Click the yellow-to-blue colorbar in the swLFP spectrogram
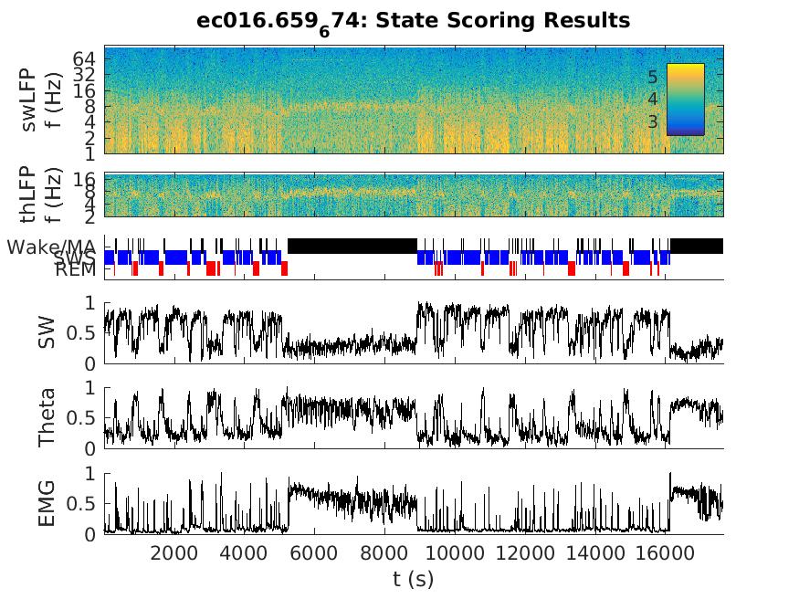Viewport: 799px width, 599px height. pyautogui.click(x=685, y=99)
